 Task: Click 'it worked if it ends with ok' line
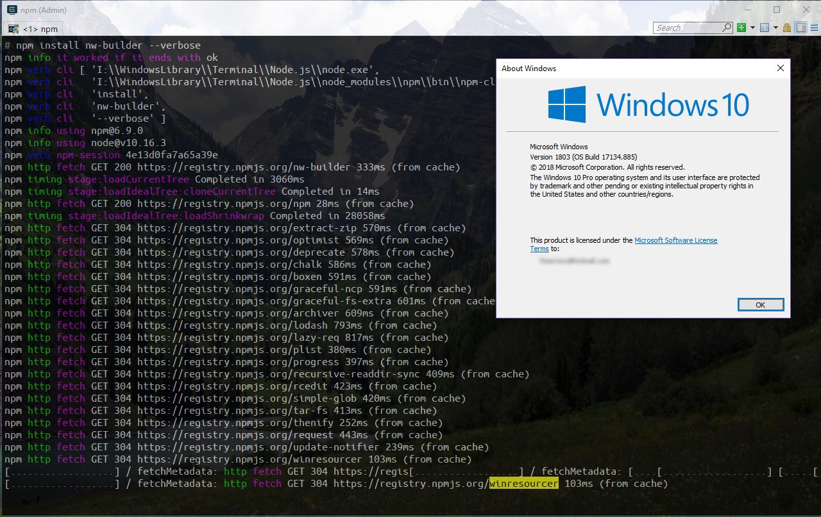pyautogui.click(x=112, y=58)
